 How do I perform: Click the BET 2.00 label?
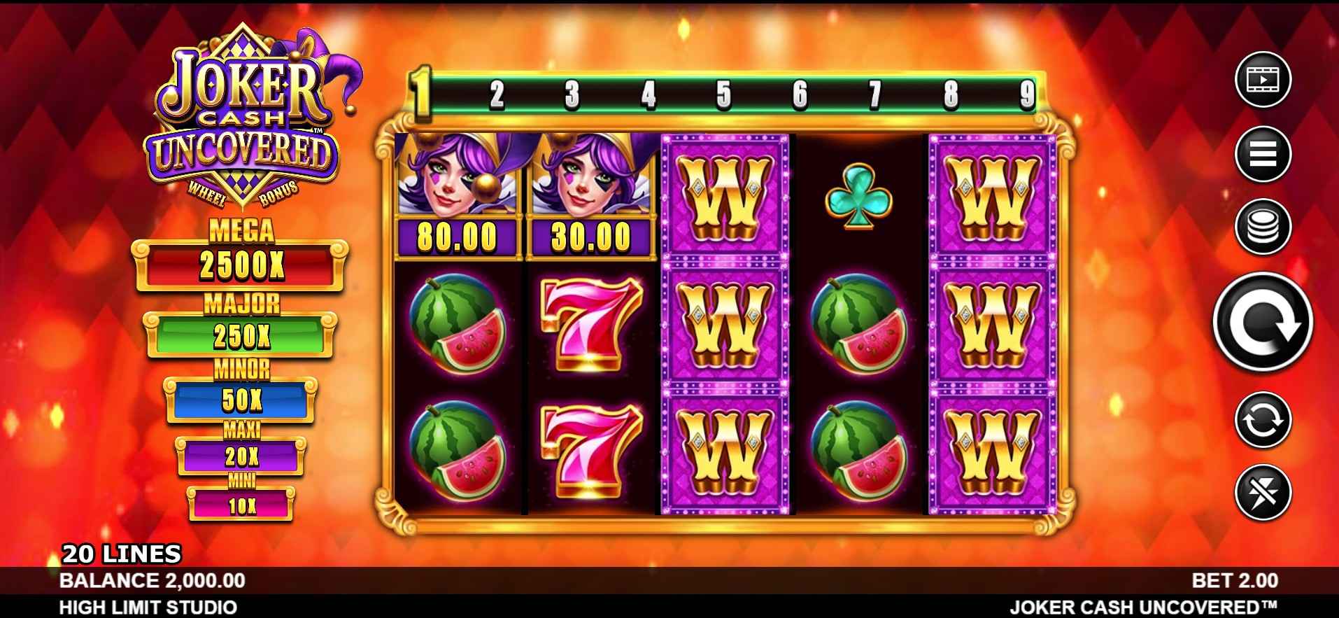pos(1235,580)
